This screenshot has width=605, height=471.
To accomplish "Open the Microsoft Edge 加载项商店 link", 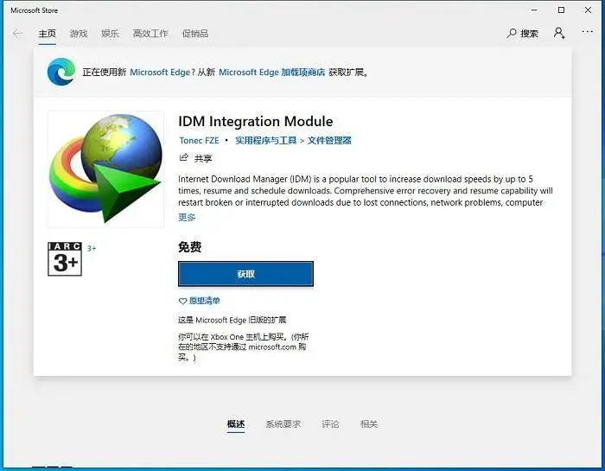I will (x=272, y=72).
